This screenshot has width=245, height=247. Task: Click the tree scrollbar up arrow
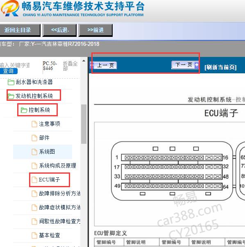coord(84,61)
